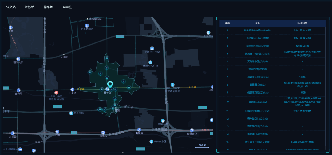Click the 平房中心小学 school icon
The width and height of the screenshot is (332, 155).
[152, 48]
